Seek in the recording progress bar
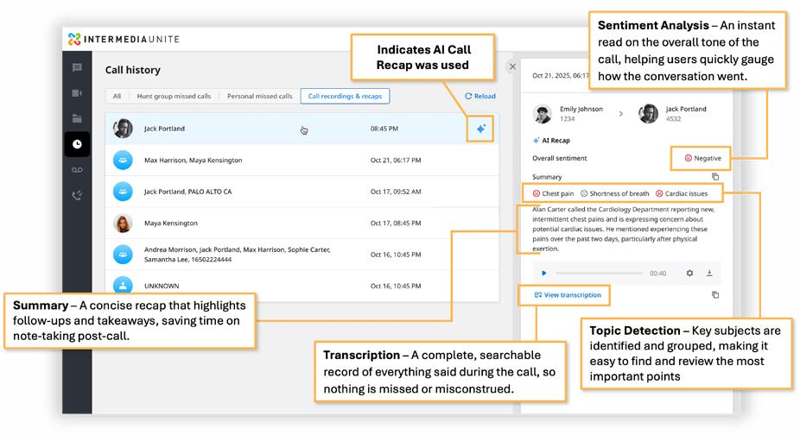Viewport: 800px width, 441px height. pos(600,274)
